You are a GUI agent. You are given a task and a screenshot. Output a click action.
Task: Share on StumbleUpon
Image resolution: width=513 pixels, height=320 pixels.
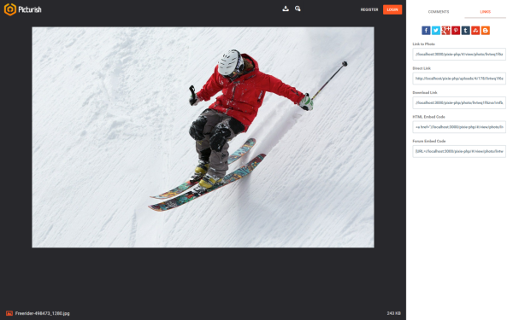[x=475, y=31]
